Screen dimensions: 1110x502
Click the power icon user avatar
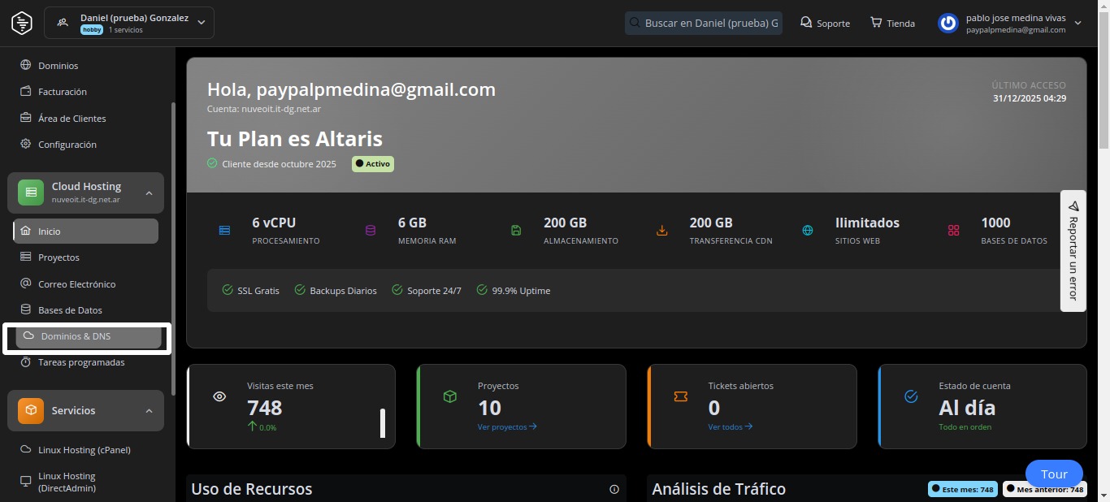[947, 23]
